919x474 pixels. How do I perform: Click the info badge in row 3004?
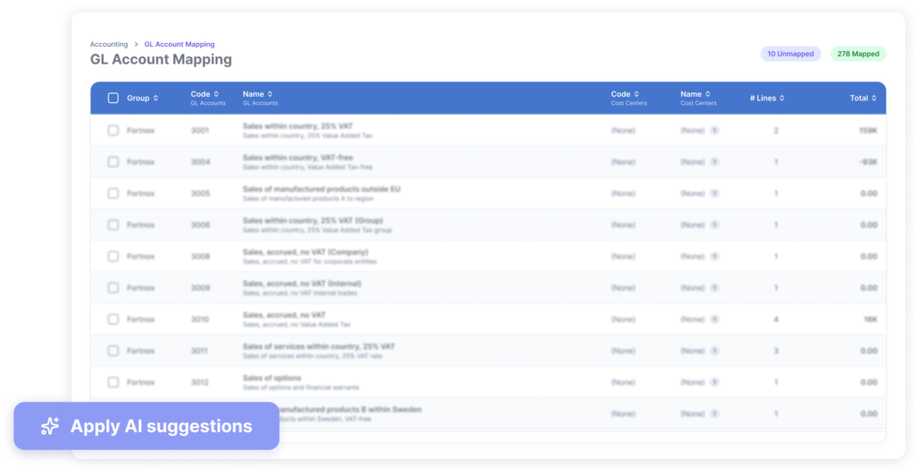(714, 162)
